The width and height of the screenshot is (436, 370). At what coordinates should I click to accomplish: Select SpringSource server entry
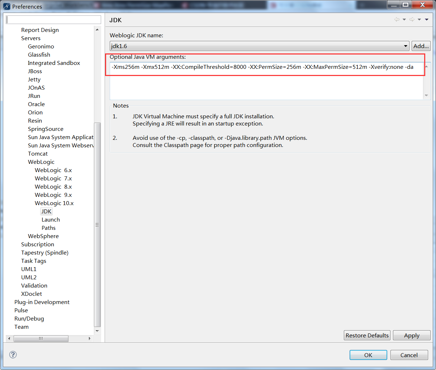[46, 129]
